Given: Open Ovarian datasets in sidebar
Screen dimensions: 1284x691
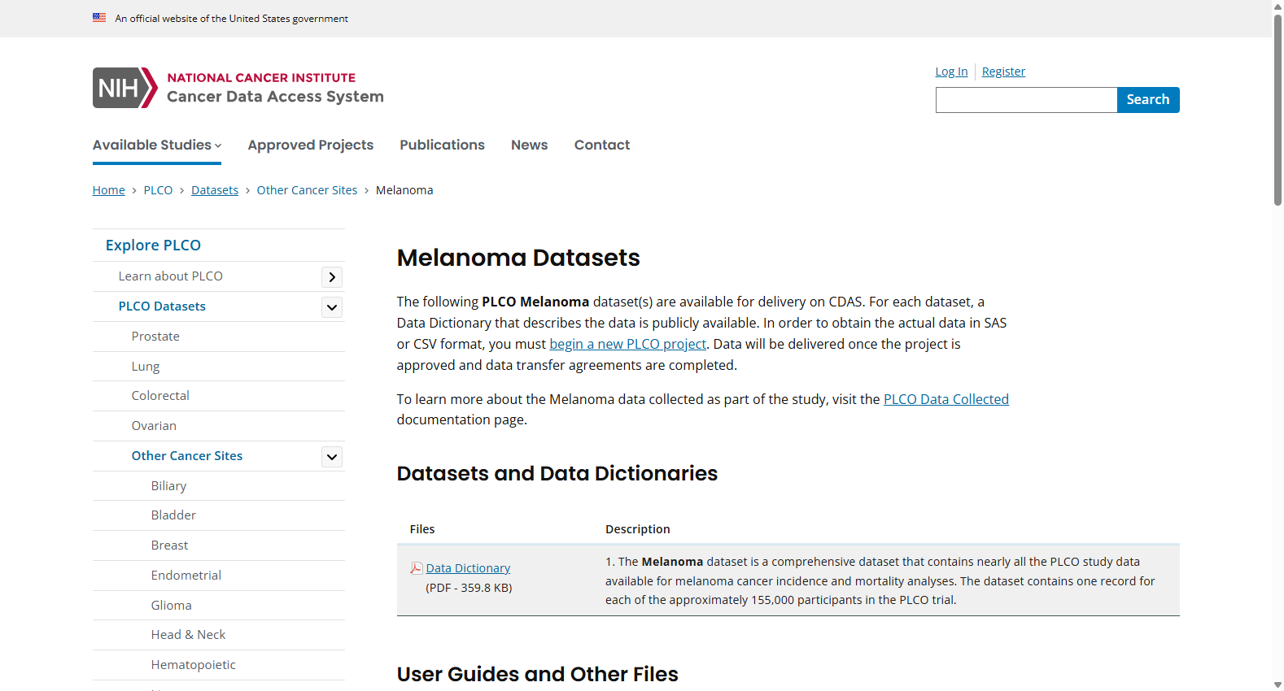Looking at the screenshot, I should (154, 426).
